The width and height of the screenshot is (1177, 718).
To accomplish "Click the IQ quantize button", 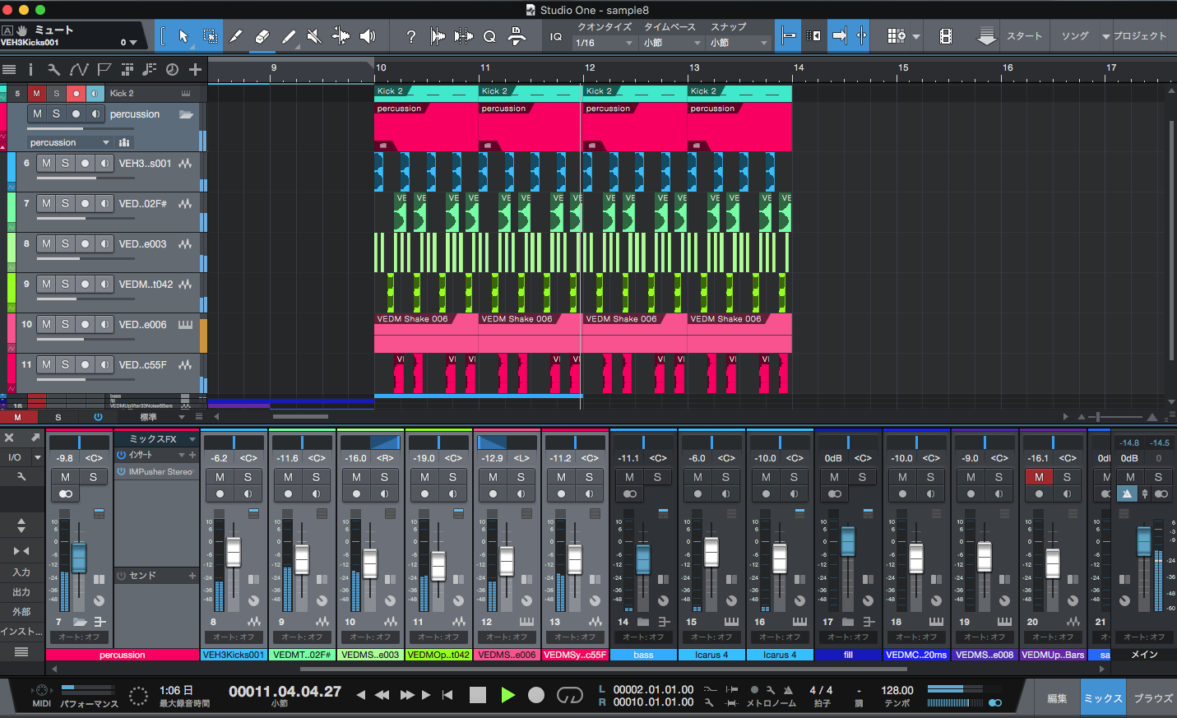I will (x=556, y=36).
